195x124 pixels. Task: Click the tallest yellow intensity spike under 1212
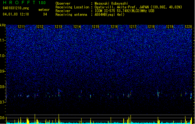35,119
